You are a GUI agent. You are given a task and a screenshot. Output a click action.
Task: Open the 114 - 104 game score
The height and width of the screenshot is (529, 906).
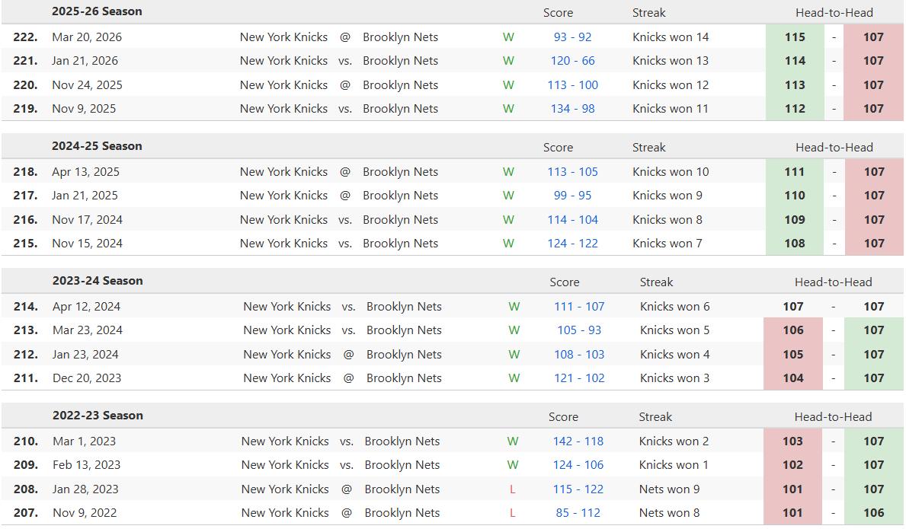click(572, 220)
